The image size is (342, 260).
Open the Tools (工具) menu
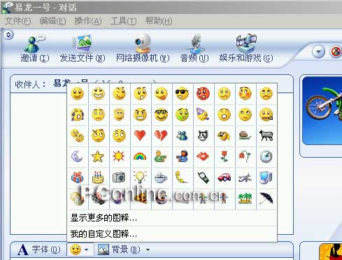click(x=123, y=21)
